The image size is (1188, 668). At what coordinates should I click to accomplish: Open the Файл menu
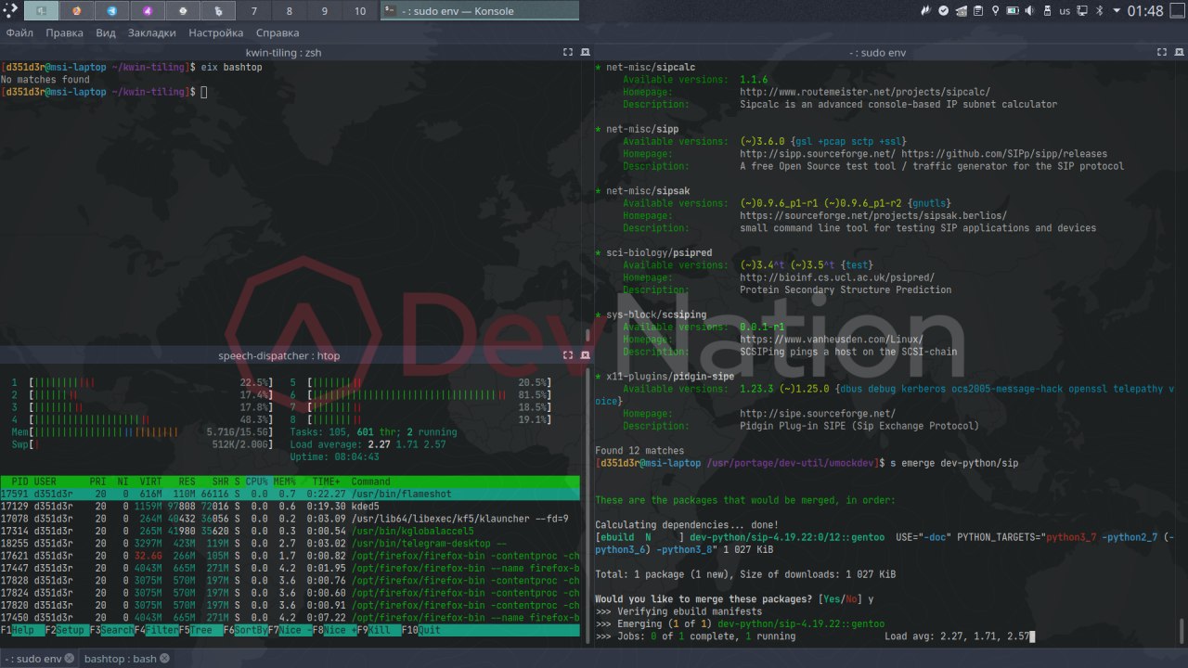point(19,32)
